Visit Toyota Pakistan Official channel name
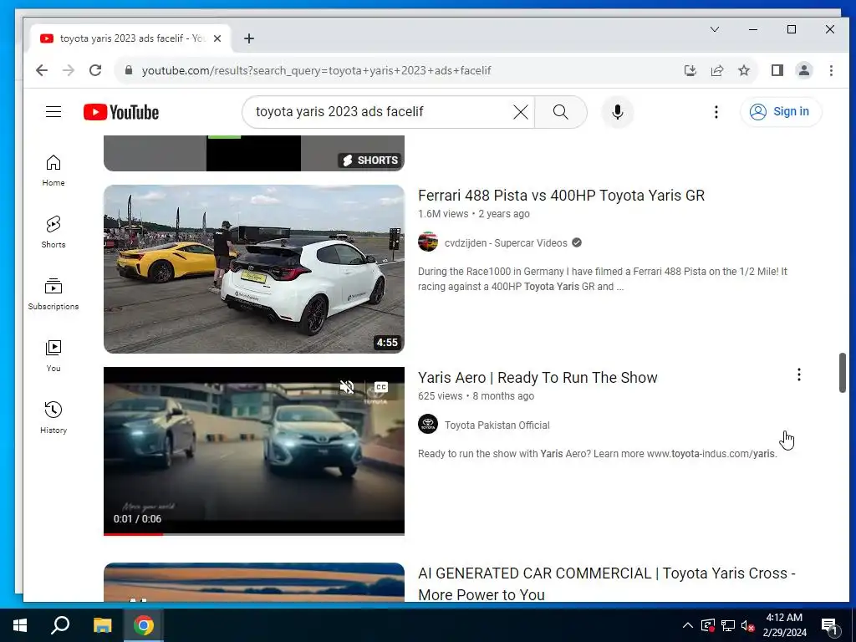 click(497, 425)
